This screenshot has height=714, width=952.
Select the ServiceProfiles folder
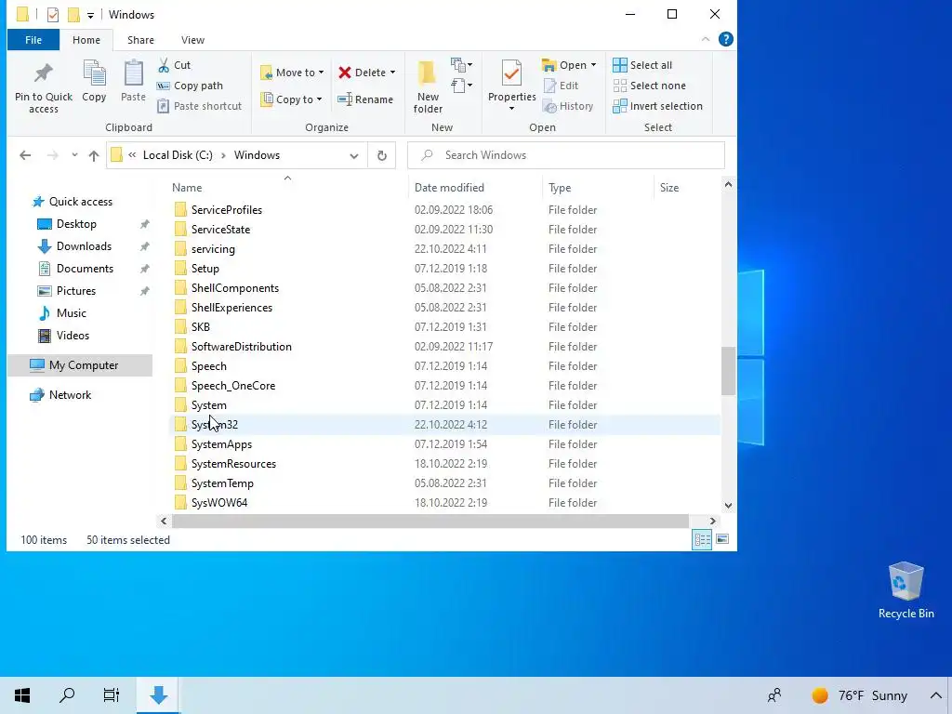tap(445, 210)
